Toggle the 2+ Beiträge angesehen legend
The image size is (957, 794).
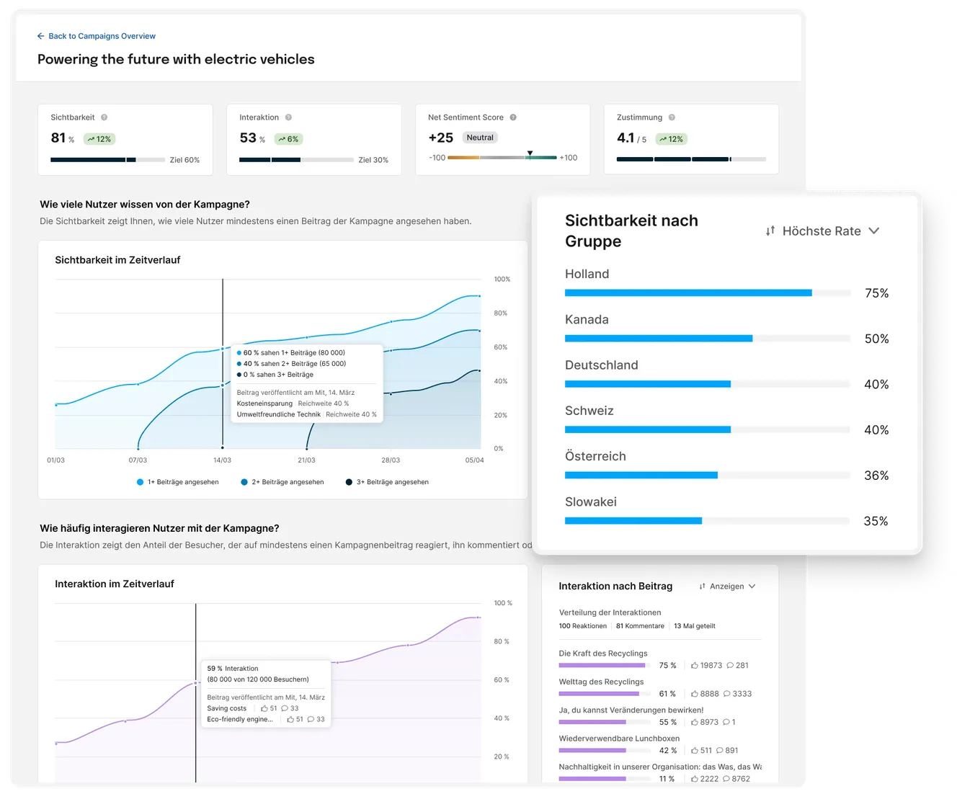(x=282, y=481)
